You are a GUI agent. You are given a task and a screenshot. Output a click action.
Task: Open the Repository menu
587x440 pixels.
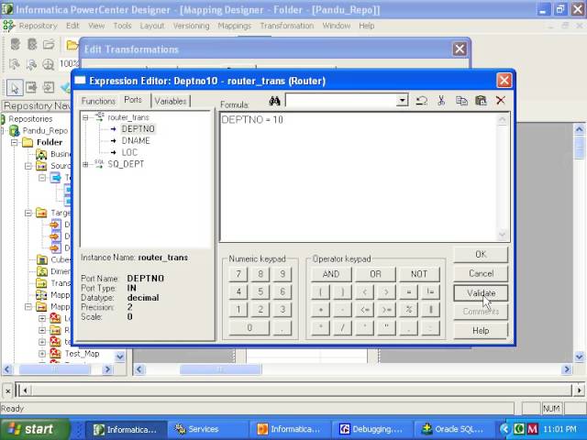pyautogui.click(x=38, y=26)
